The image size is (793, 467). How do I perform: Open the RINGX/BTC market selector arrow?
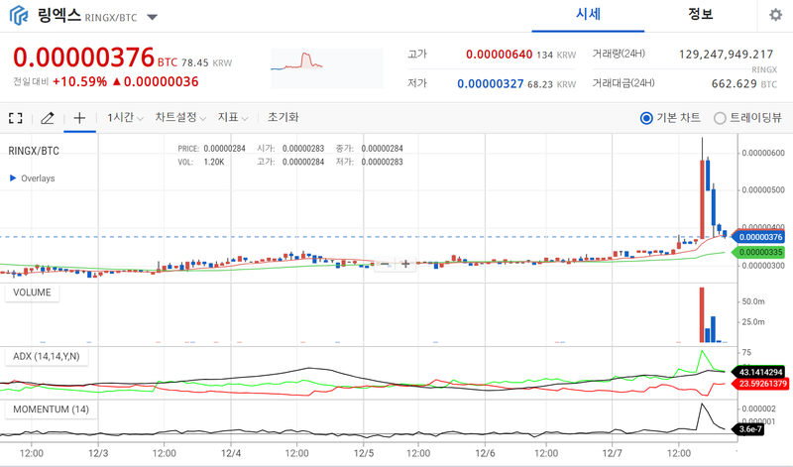click(x=153, y=17)
